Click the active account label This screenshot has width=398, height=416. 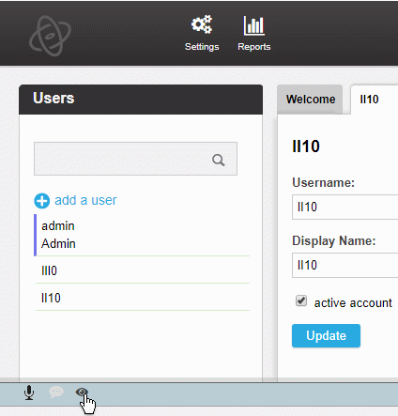coord(353,303)
